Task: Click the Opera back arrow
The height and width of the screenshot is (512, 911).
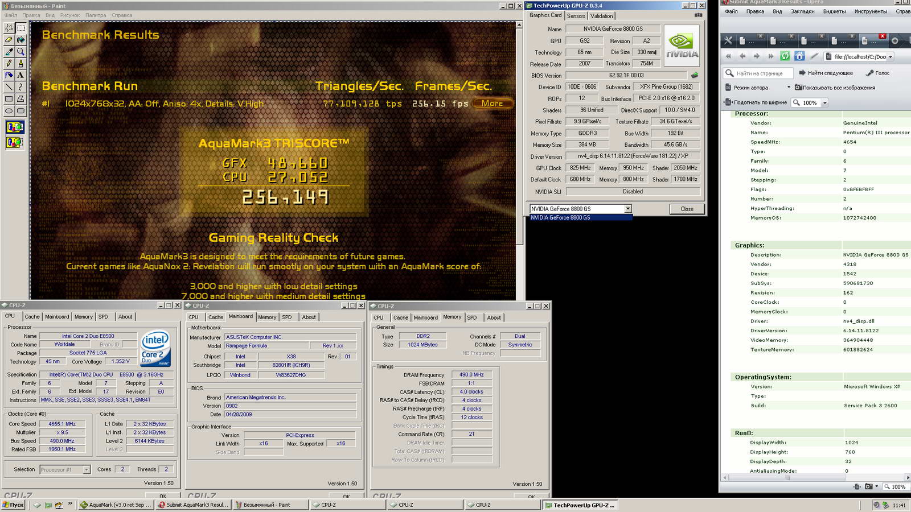Action: (742, 56)
